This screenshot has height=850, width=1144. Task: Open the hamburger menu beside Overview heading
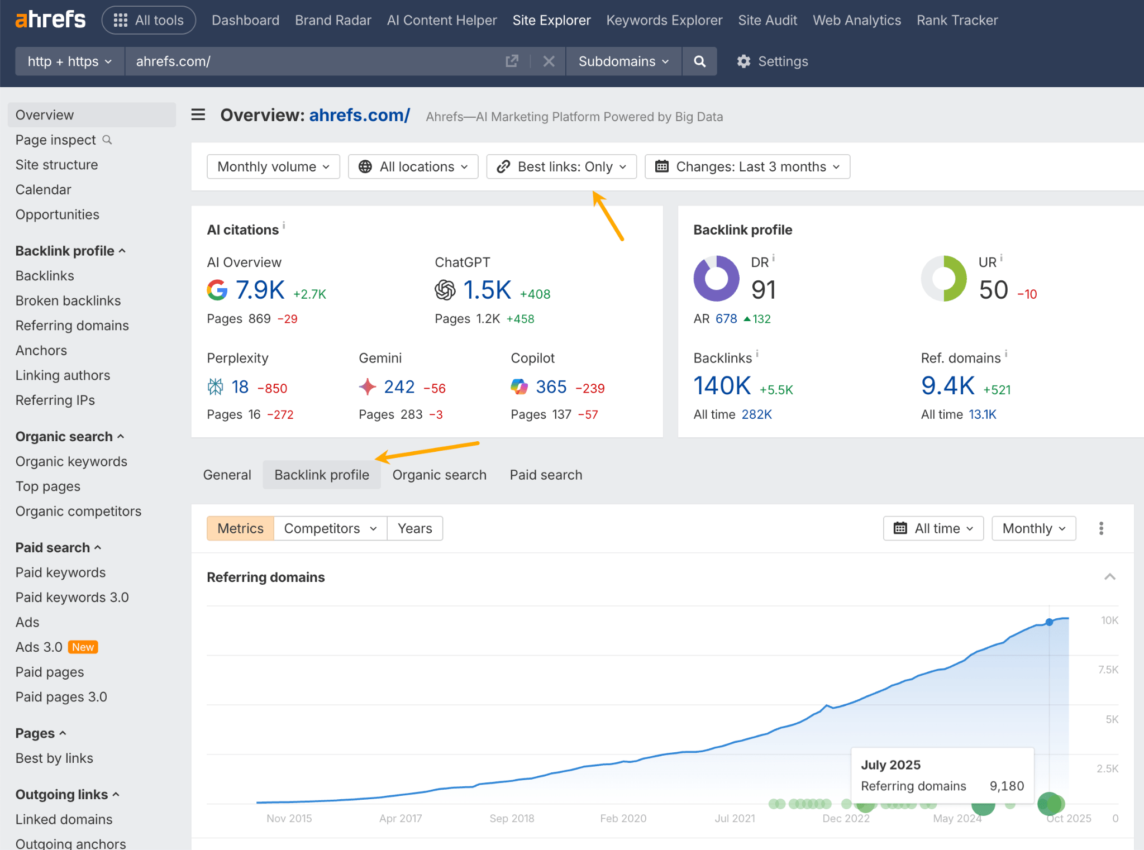click(x=198, y=114)
